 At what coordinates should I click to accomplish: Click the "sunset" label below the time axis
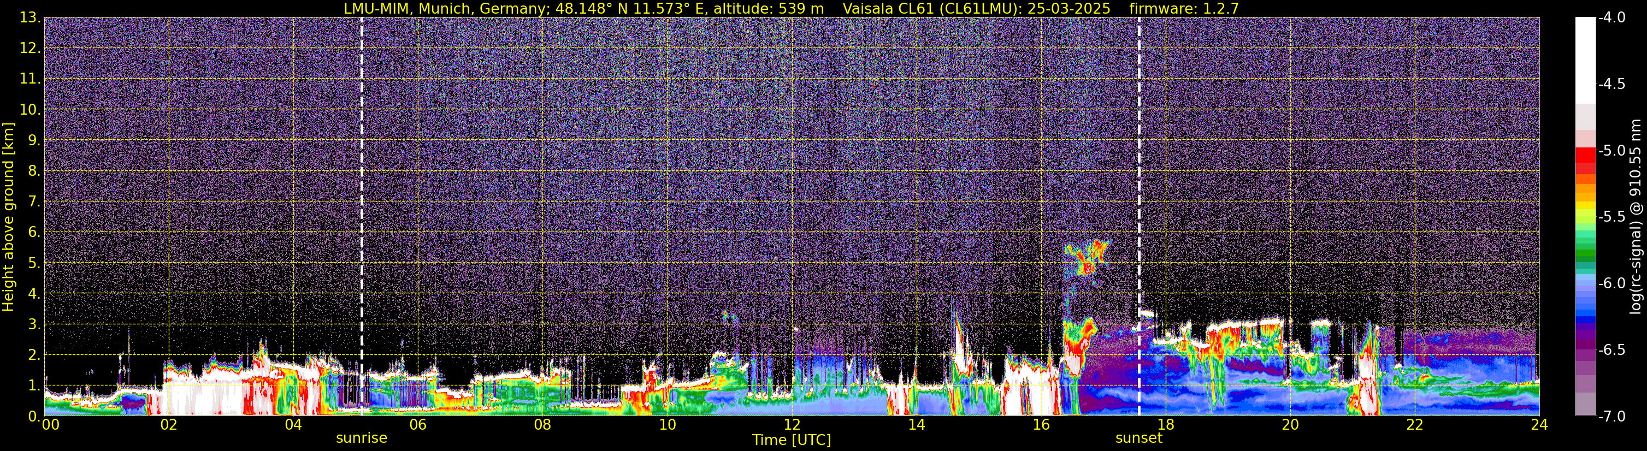(1139, 438)
